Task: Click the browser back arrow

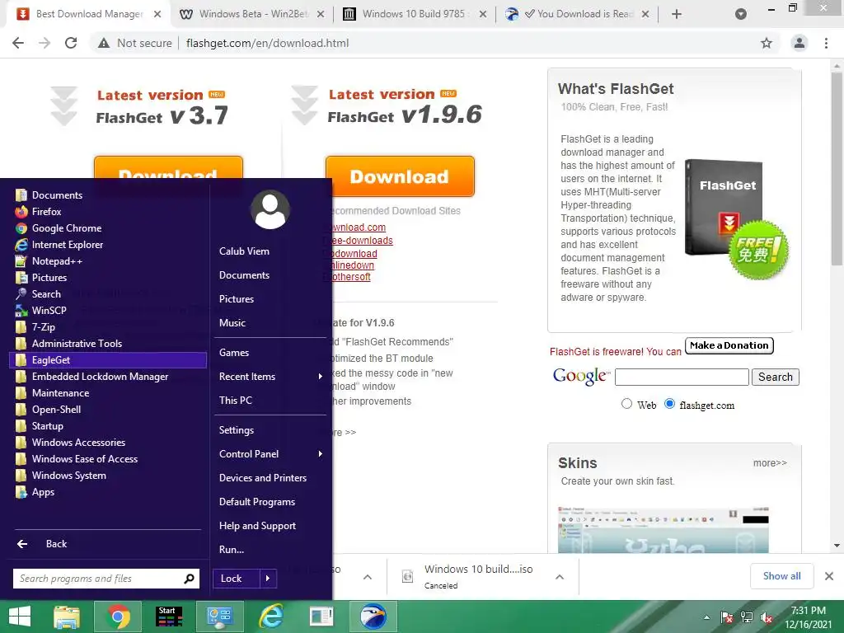Action: (18, 43)
